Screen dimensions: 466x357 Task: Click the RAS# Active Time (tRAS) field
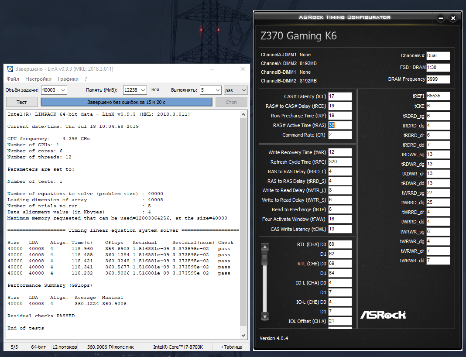340,125
